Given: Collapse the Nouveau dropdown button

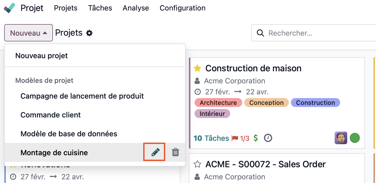Looking at the screenshot, I should tap(29, 33).
